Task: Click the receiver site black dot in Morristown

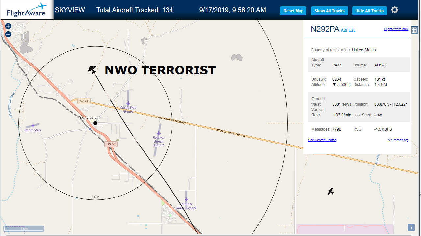Action: tap(95, 123)
